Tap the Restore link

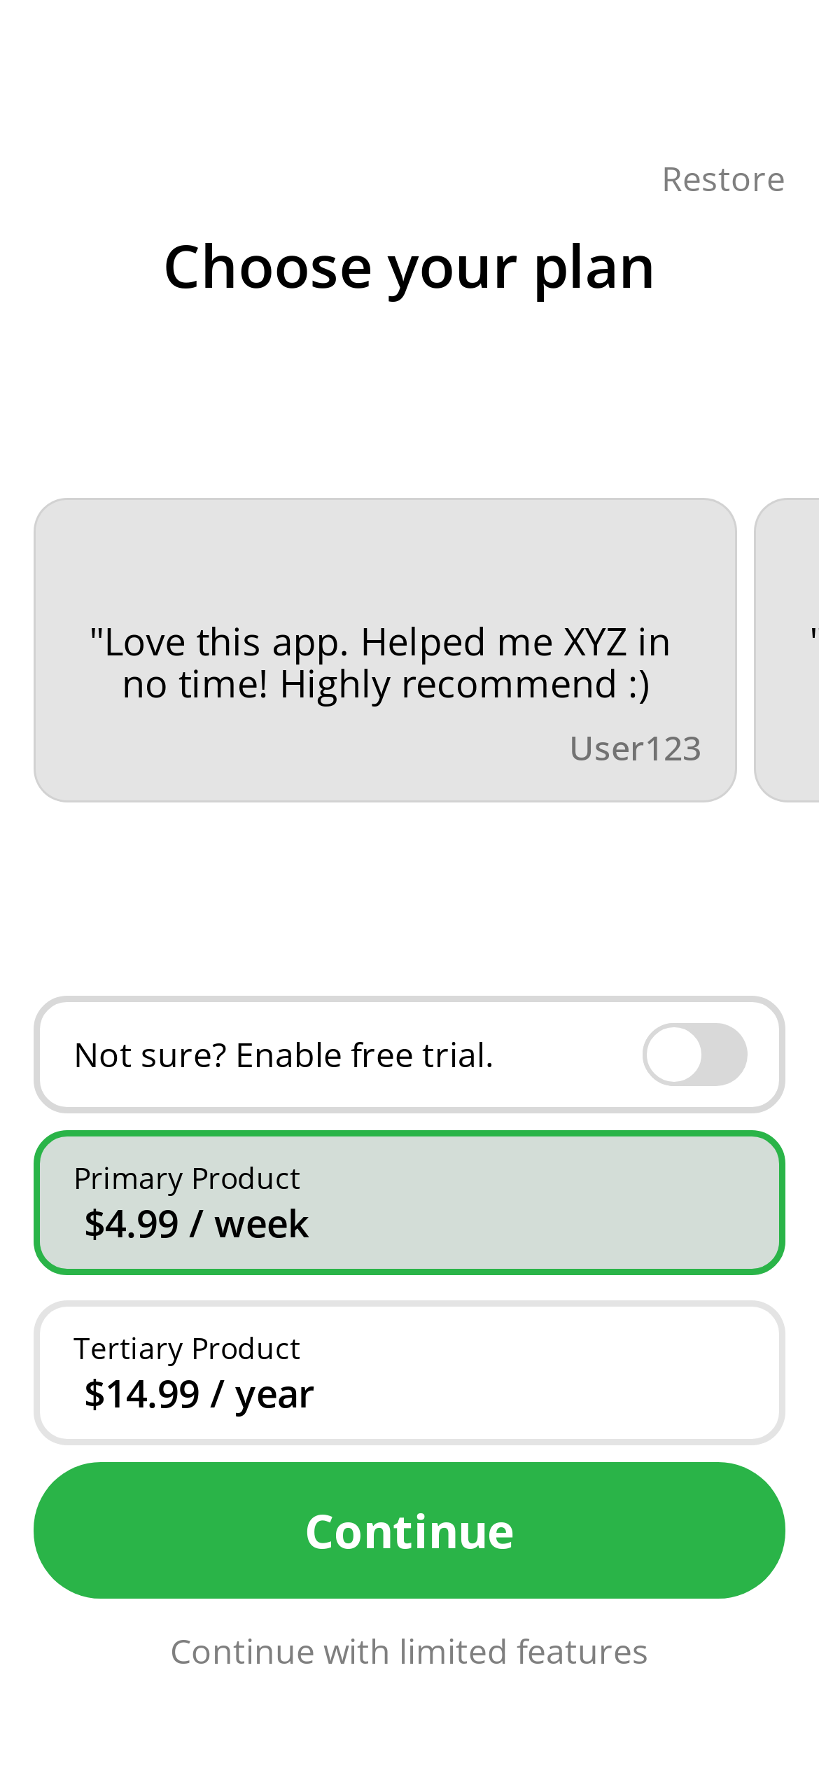(x=723, y=180)
